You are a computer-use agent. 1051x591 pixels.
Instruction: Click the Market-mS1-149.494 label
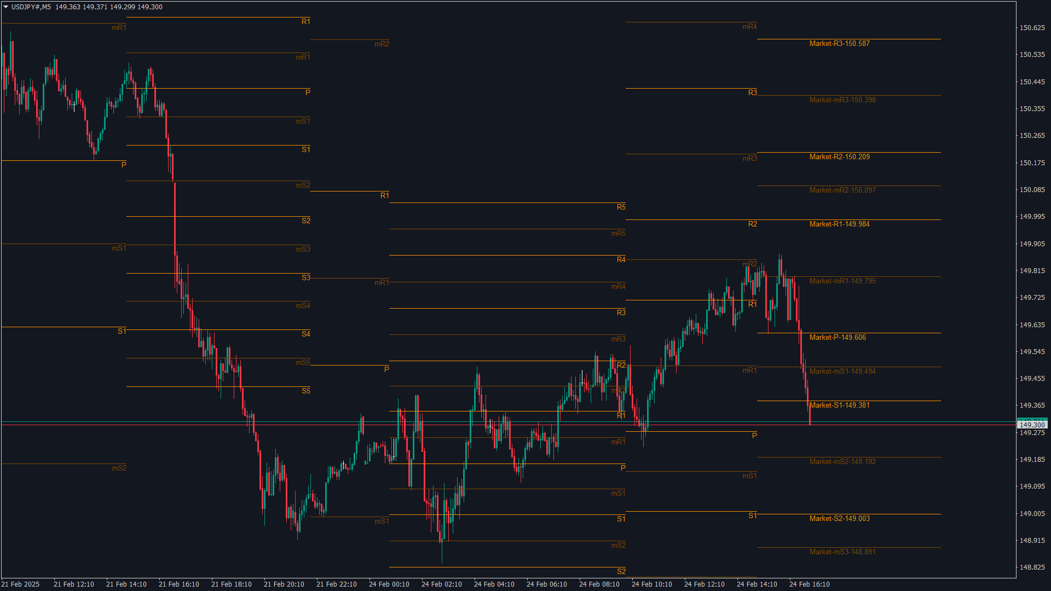[842, 372]
